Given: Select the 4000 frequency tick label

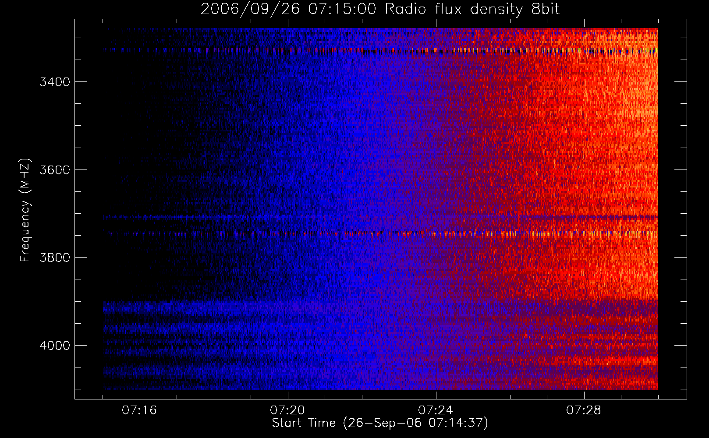Looking at the screenshot, I should 55,346.
